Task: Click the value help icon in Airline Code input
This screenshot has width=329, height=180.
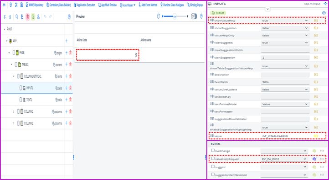Action: click(x=136, y=55)
